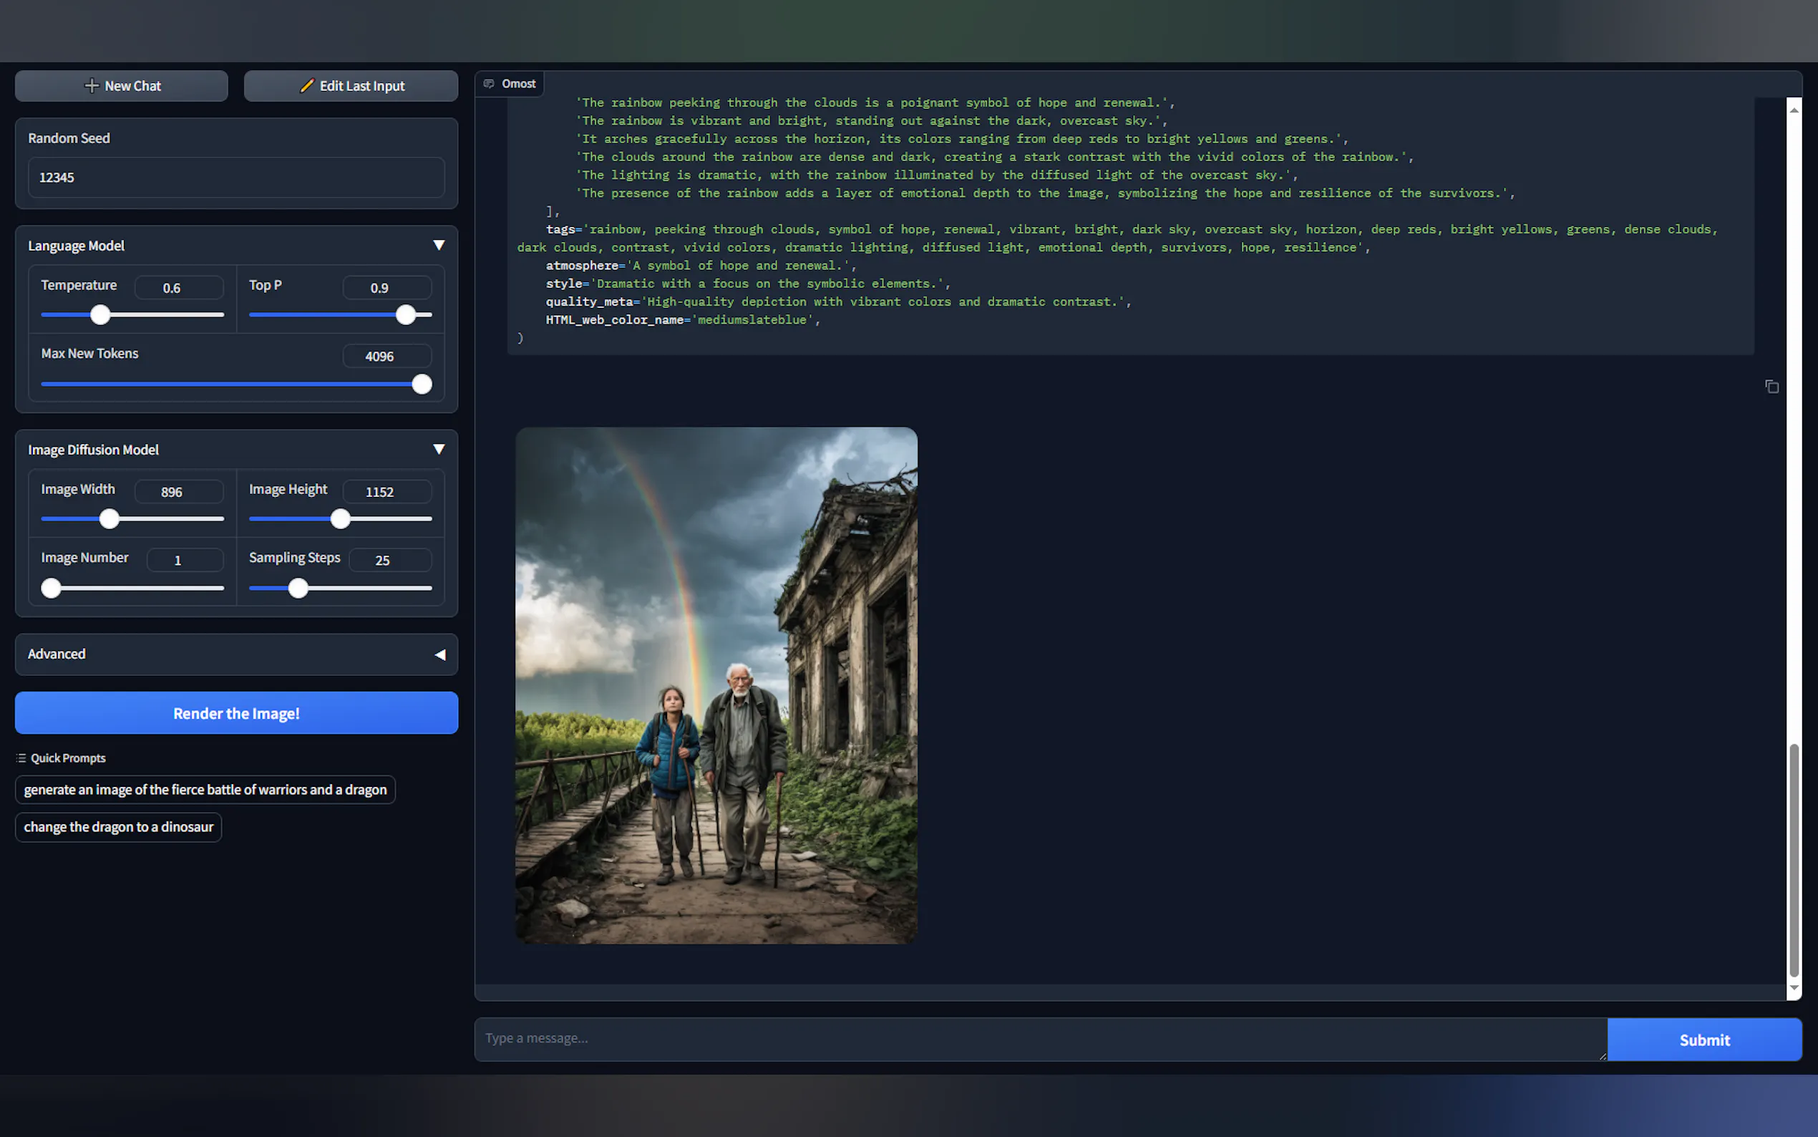The height and width of the screenshot is (1137, 1818).
Task: Click the Temperature slider handle
Action: click(x=100, y=315)
